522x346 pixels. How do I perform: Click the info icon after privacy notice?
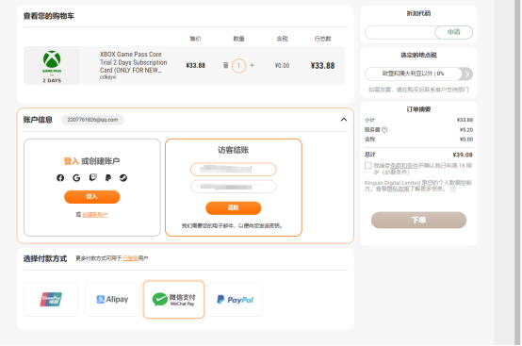point(453,189)
